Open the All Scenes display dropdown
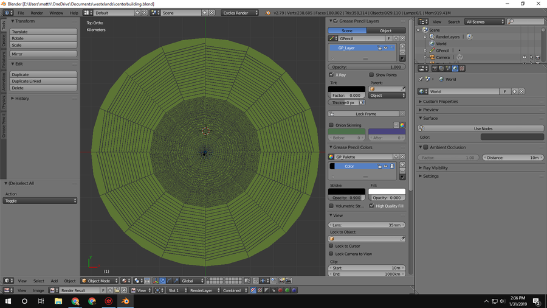Image resolution: width=547 pixels, height=308 pixels. 484,22
